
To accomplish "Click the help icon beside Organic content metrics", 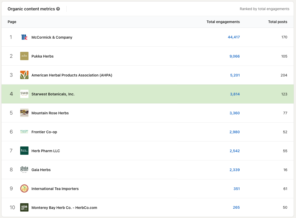I will (58, 9).
